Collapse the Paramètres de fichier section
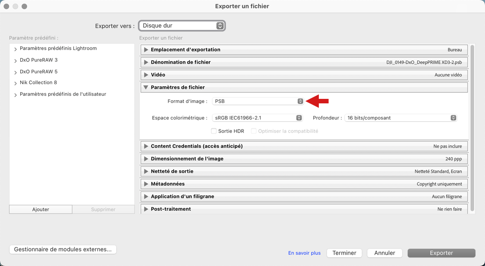Screen dimensions: 485x266 [146, 88]
